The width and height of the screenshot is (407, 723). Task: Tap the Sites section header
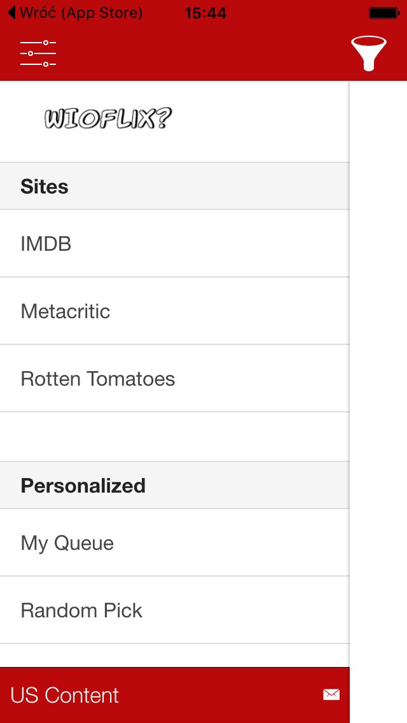pyautogui.click(x=175, y=186)
